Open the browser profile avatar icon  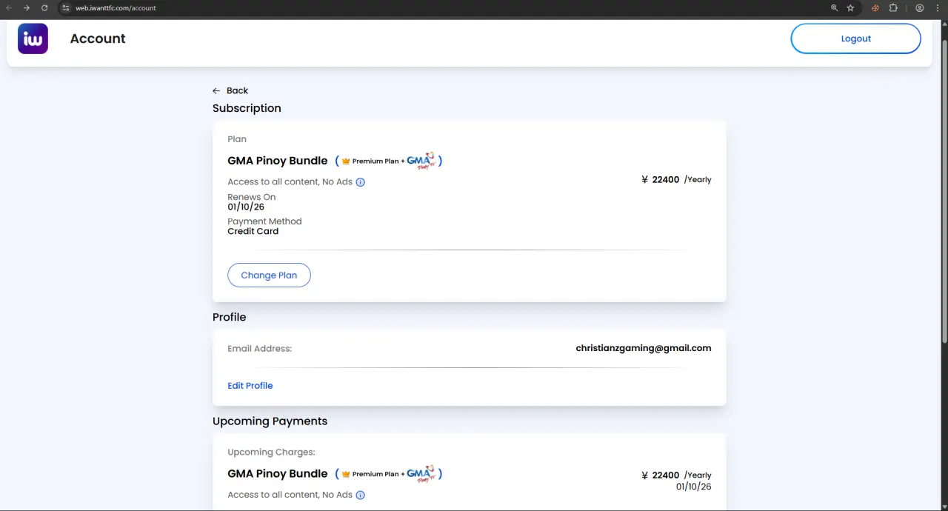[x=920, y=7]
